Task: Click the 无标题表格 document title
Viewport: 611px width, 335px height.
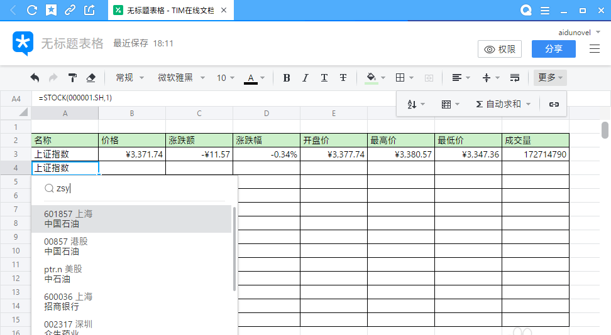Action: tap(72, 43)
